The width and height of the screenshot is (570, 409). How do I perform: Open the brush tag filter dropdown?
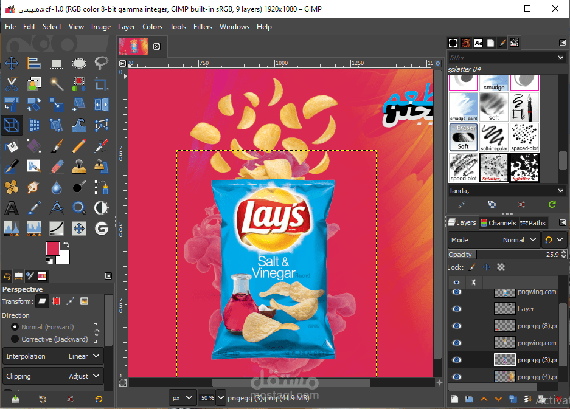[561, 57]
